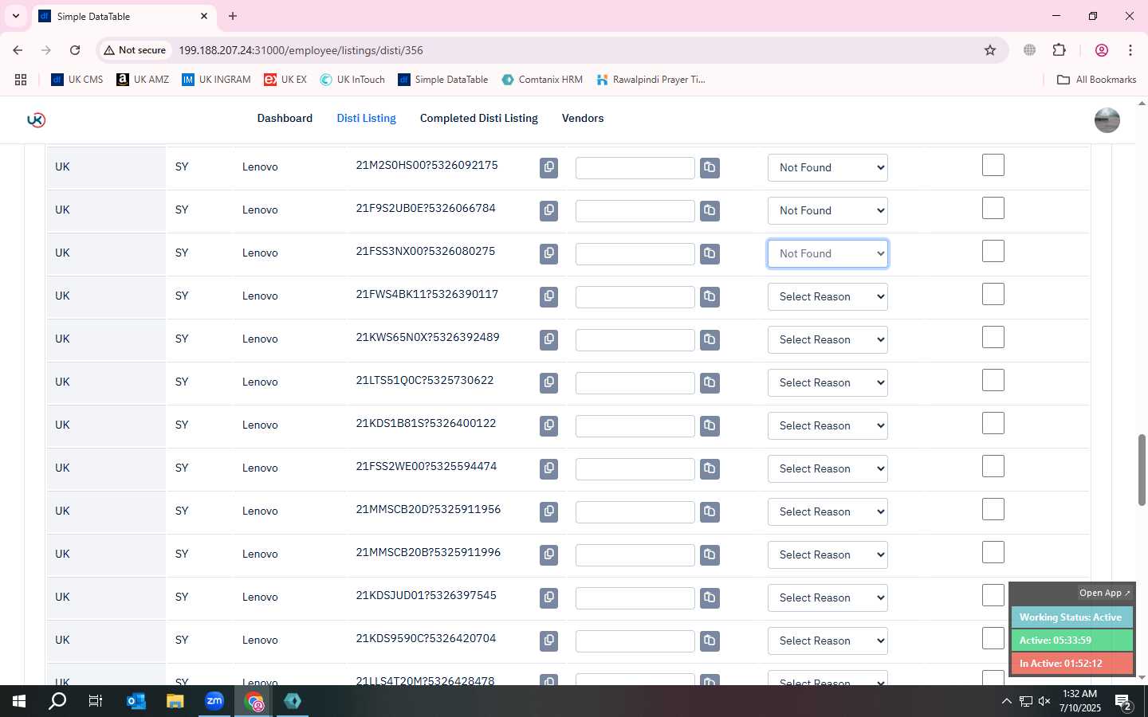Tick the checkbox for 21FSS3NX00?5326080275
Viewport: 1148px width, 717px height.
point(993,251)
